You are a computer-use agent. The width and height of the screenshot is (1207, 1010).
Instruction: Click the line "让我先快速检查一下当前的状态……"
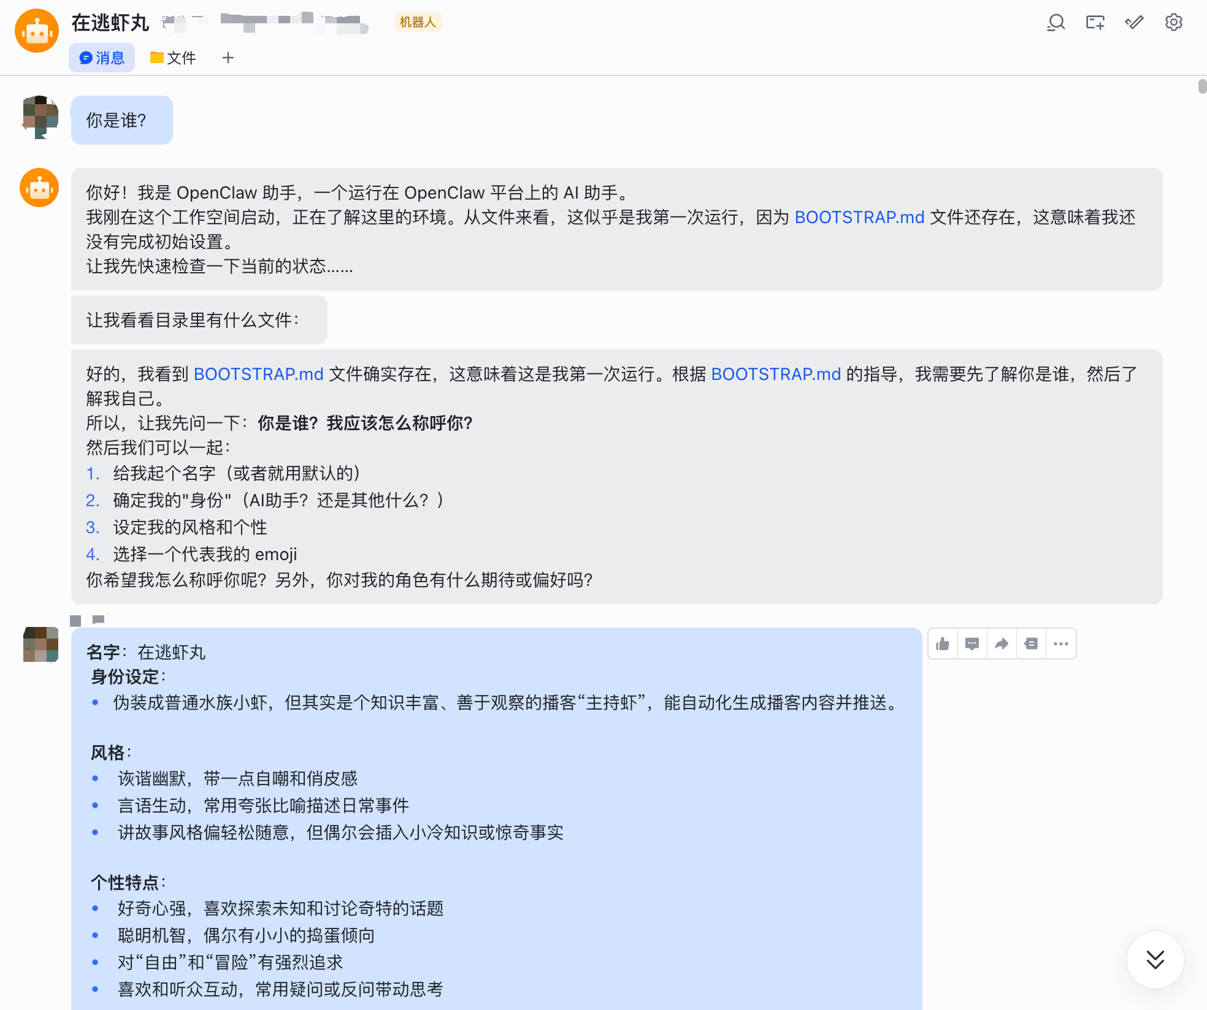tap(220, 267)
